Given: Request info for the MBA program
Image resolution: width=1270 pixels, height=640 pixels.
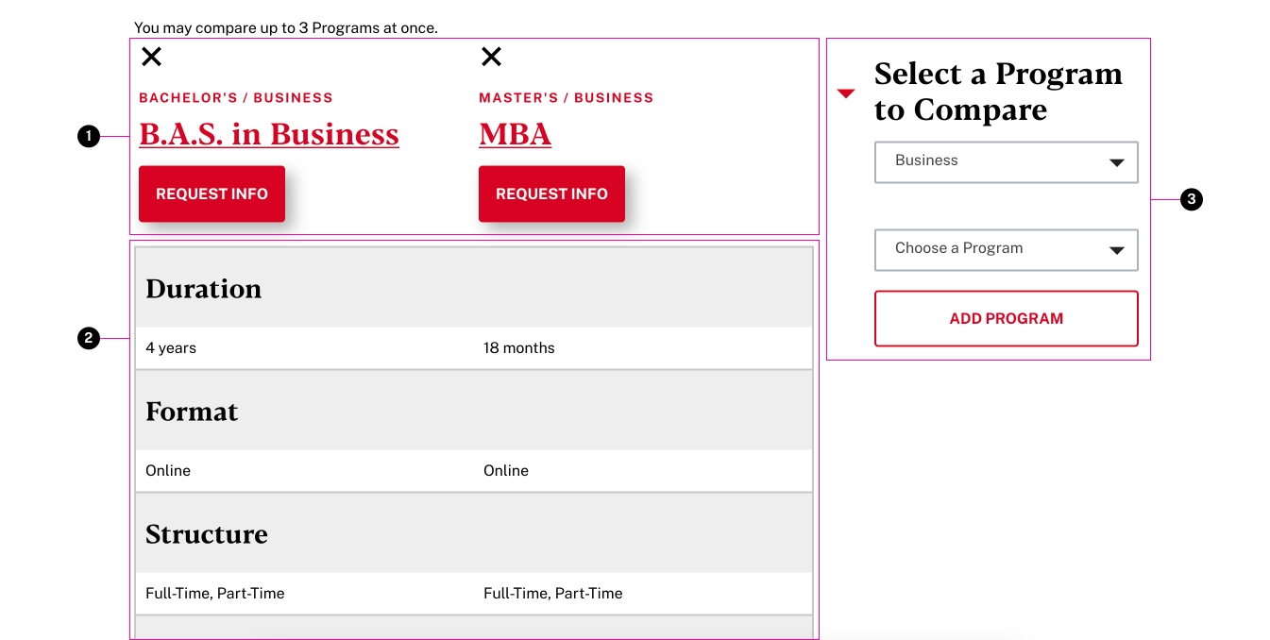Looking at the screenshot, I should coord(551,194).
